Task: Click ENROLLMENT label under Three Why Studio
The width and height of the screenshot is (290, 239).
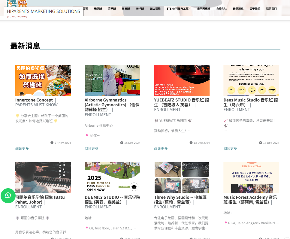Action: coord(167,207)
